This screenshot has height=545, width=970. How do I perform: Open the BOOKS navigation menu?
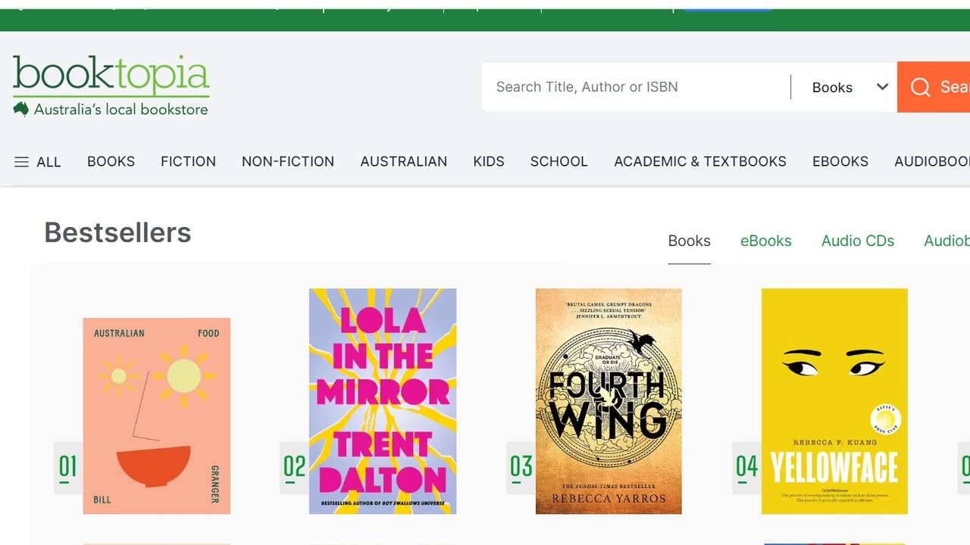(x=111, y=161)
